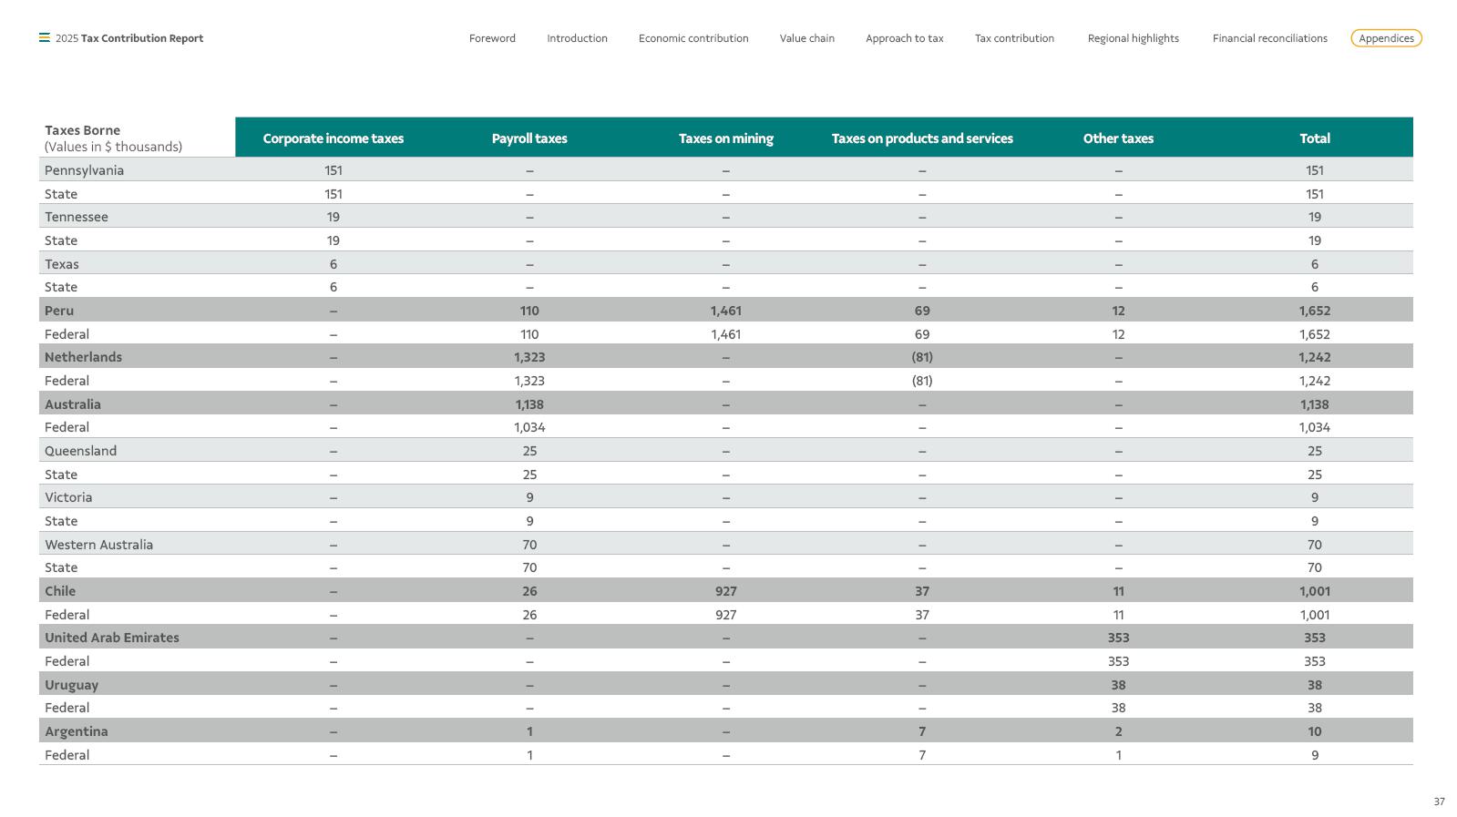1457x817 pixels.
Task: Click the Chile country row label
Action: (60, 591)
